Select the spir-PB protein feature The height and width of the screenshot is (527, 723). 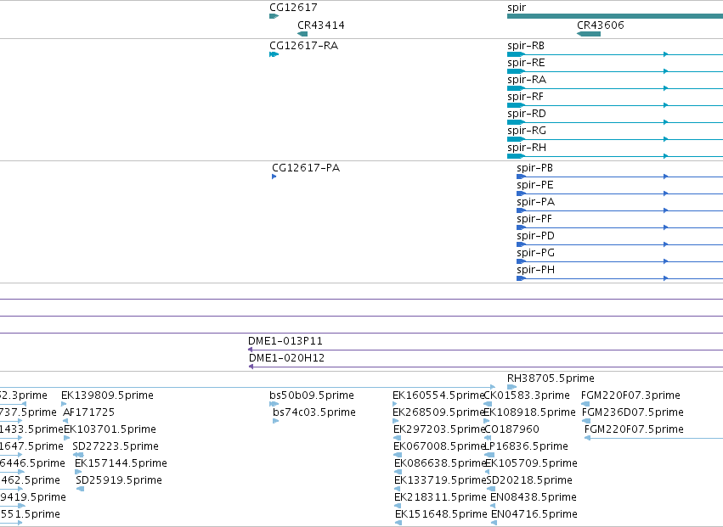(619, 177)
